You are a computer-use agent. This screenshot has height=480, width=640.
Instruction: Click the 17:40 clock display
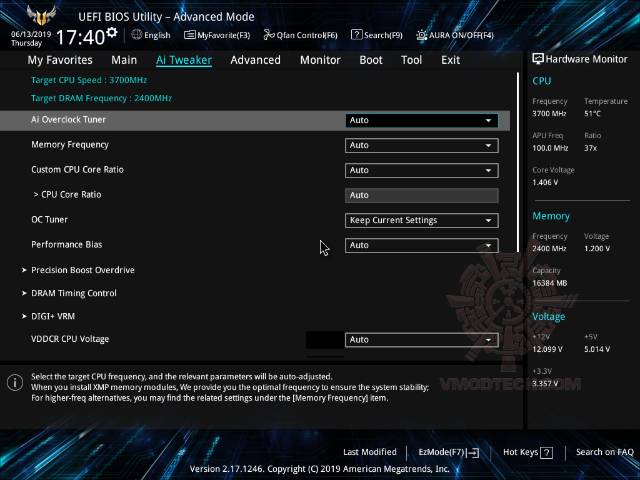click(x=81, y=37)
